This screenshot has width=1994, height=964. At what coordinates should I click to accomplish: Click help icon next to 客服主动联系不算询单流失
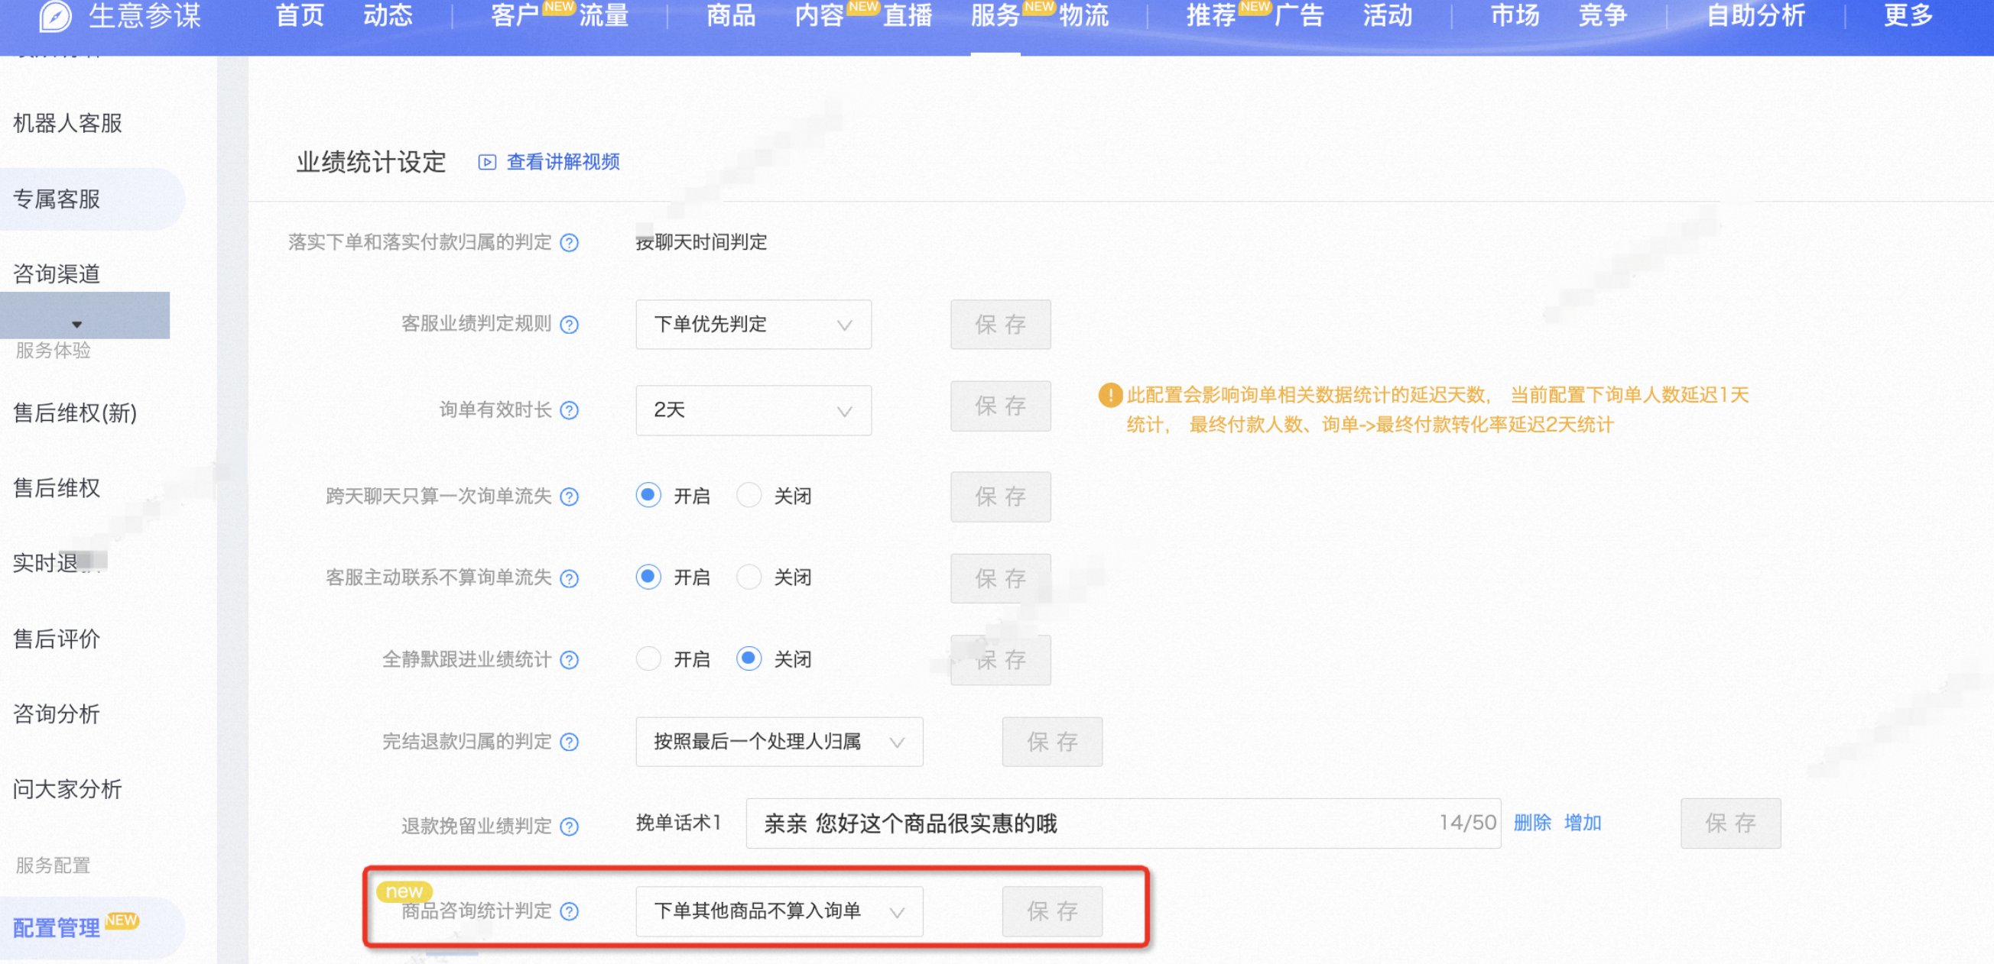tap(570, 579)
